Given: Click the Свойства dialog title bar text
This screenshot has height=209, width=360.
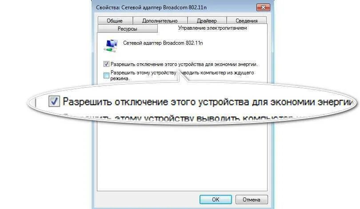Looking at the screenshot, I should (x=151, y=8).
